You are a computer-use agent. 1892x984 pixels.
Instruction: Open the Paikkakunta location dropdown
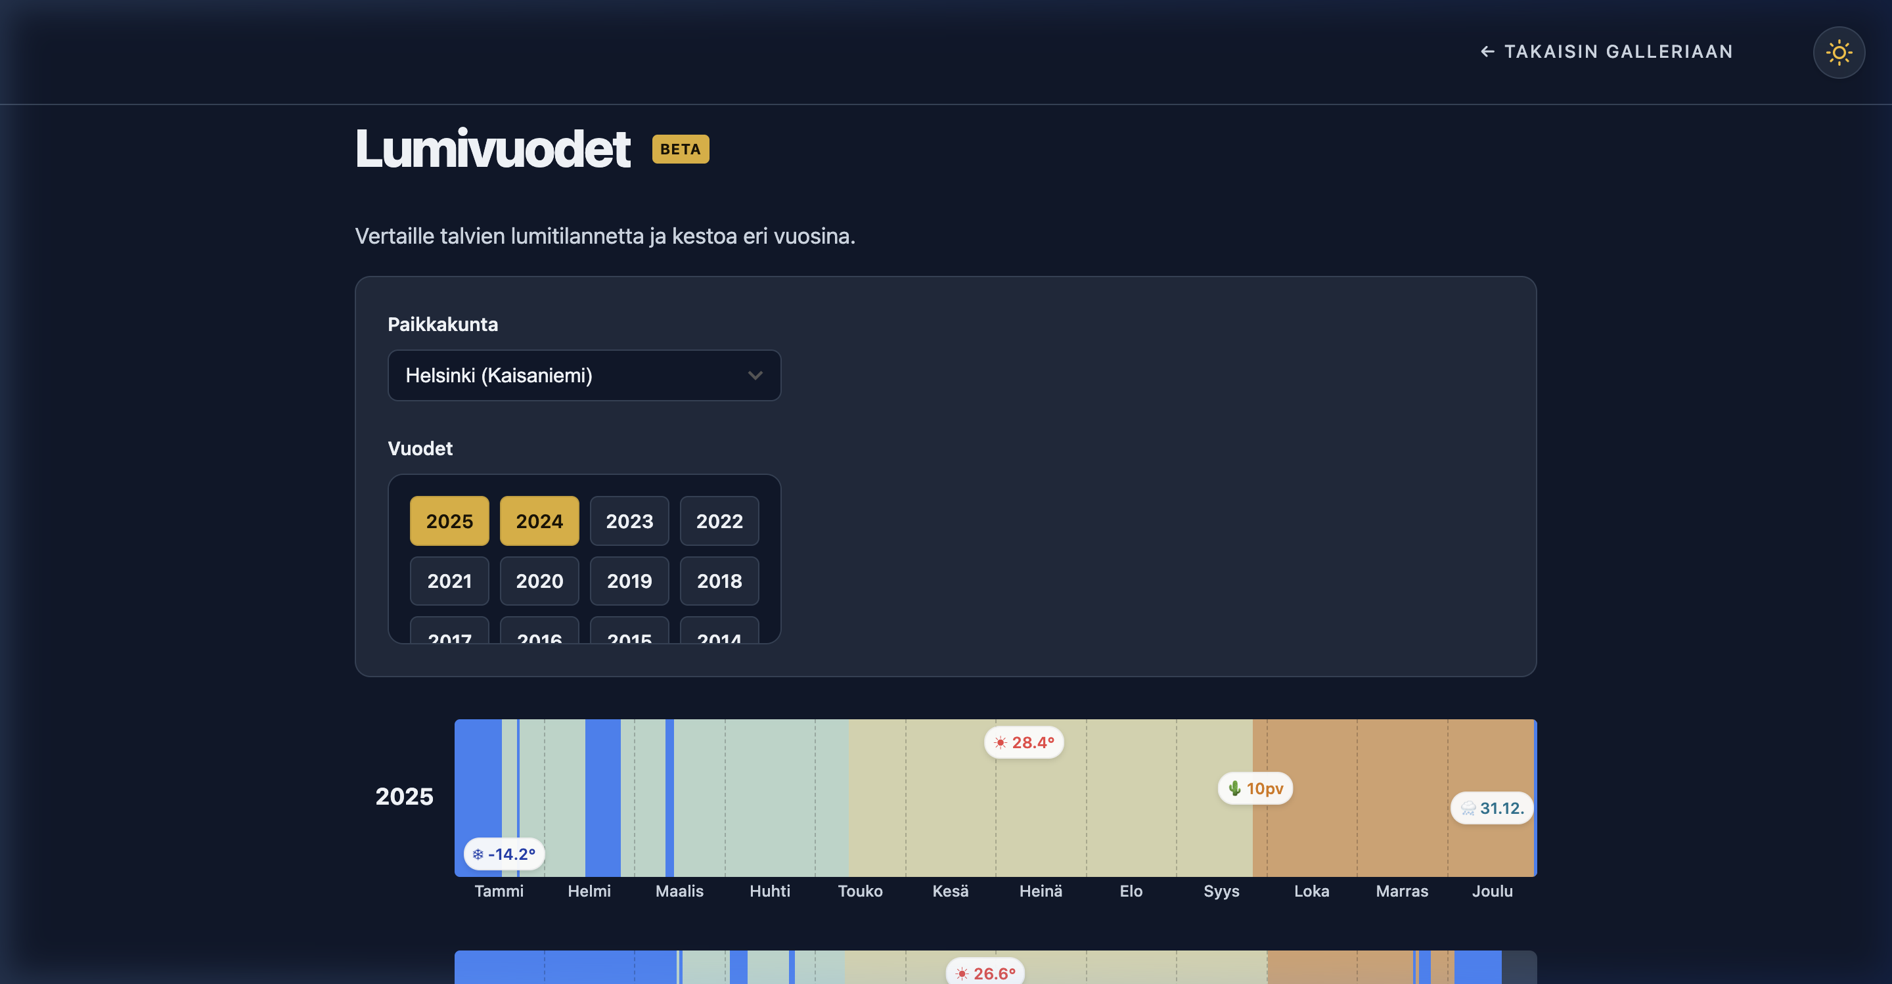tap(584, 375)
